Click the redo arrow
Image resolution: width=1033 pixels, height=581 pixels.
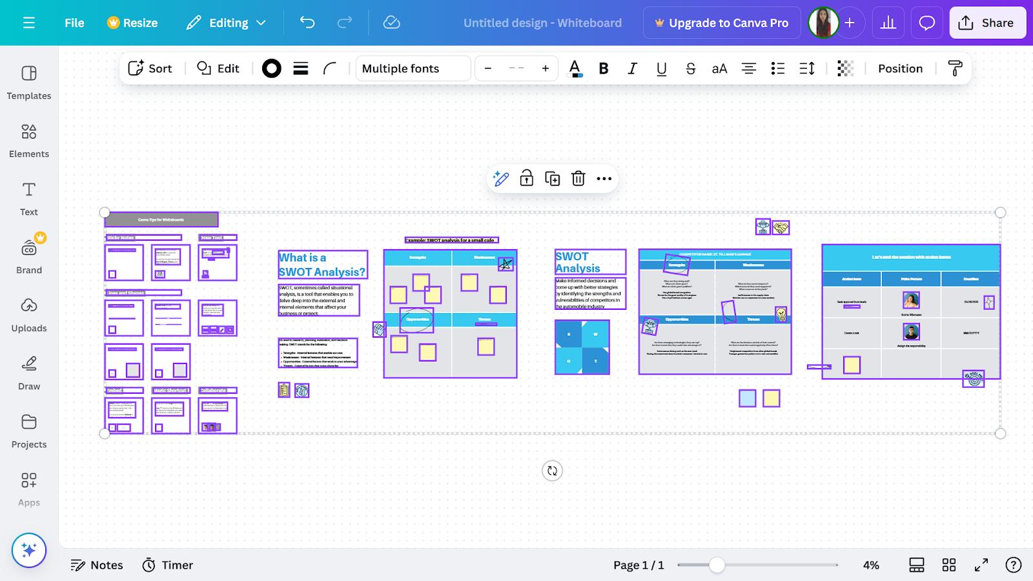(x=345, y=23)
